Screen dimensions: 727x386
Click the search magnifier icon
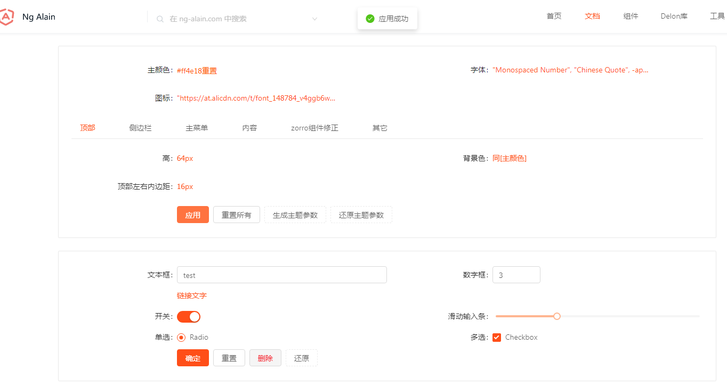[159, 18]
